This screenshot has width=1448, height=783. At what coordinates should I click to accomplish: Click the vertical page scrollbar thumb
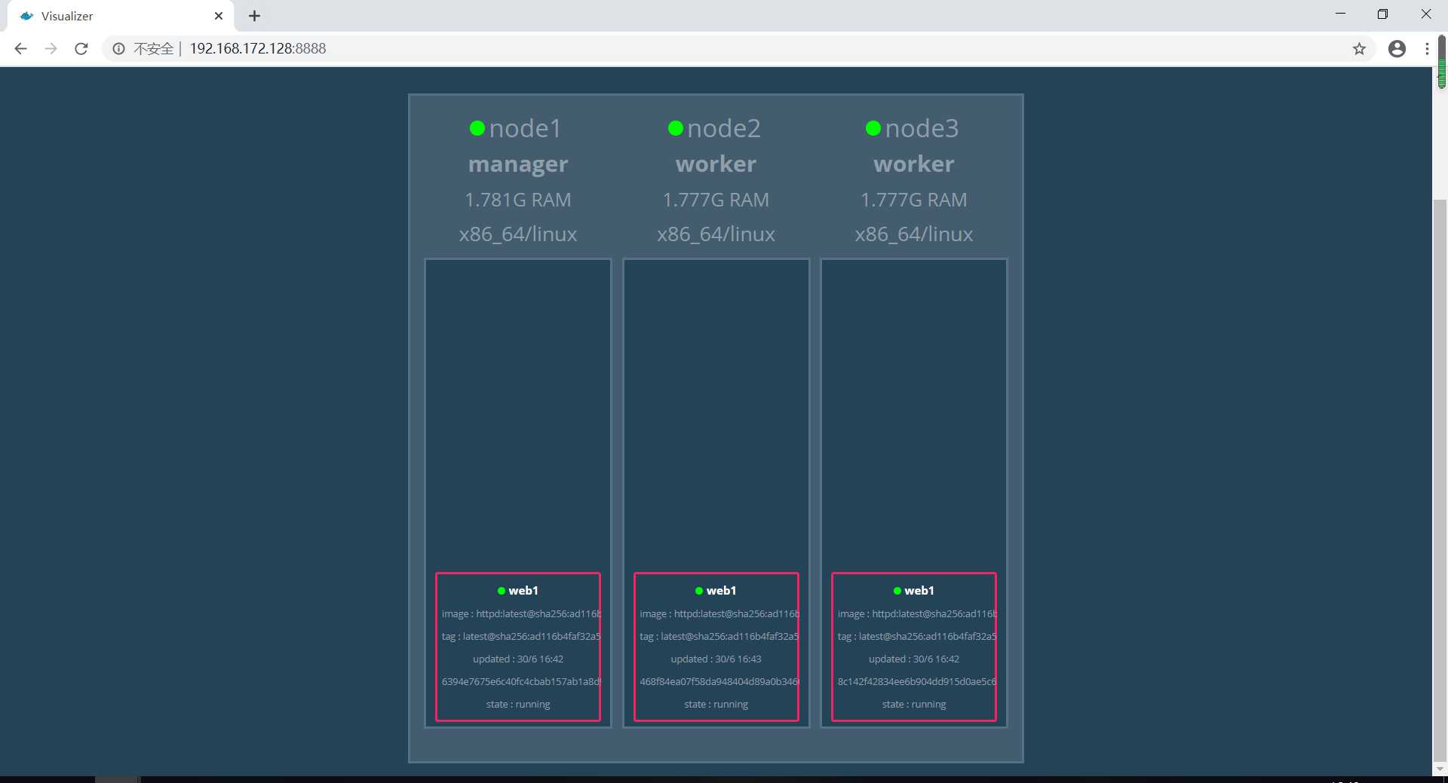[x=1440, y=482]
